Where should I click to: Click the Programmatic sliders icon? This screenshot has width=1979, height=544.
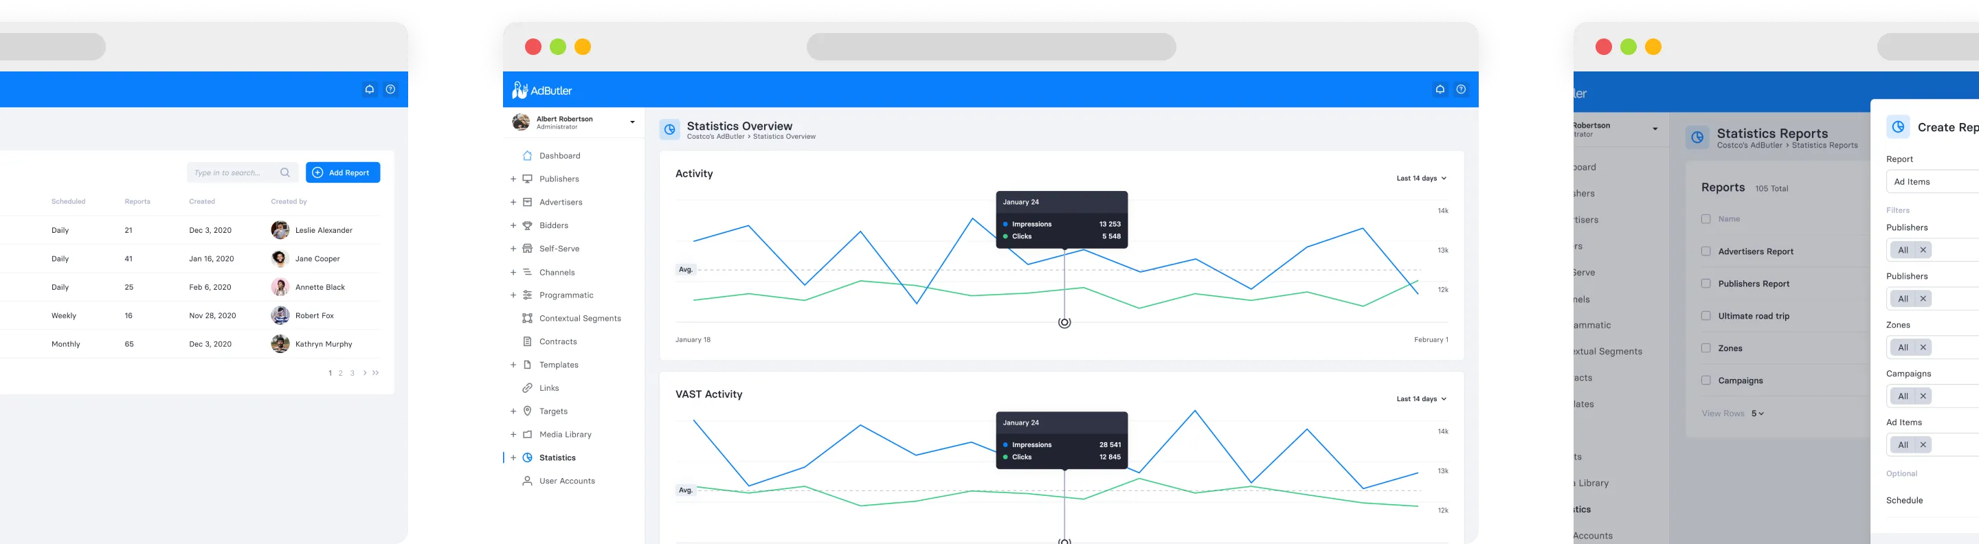(527, 295)
